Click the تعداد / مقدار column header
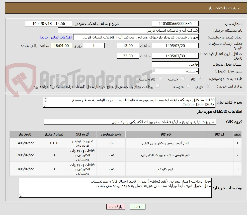This screenshot has width=247, height=215. [x=54, y=135]
